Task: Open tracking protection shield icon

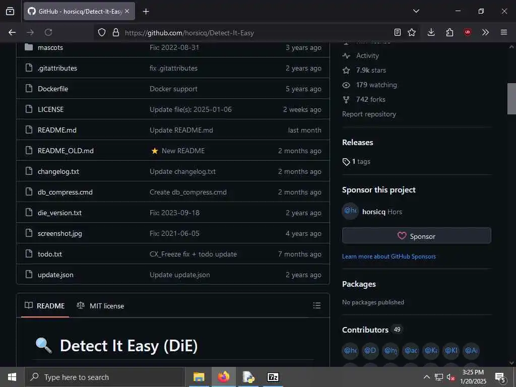Action: point(102,32)
